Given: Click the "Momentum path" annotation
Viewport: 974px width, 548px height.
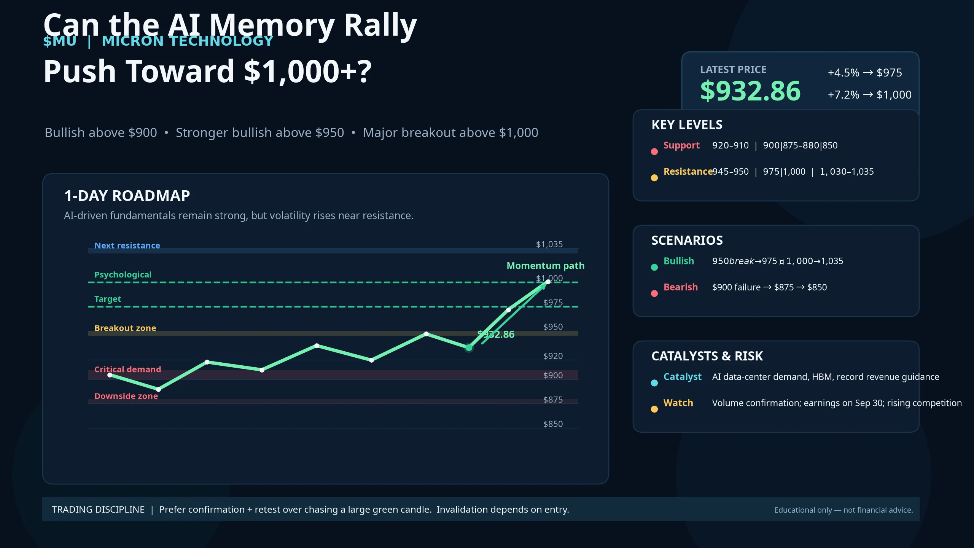Looking at the screenshot, I should click(x=546, y=266).
